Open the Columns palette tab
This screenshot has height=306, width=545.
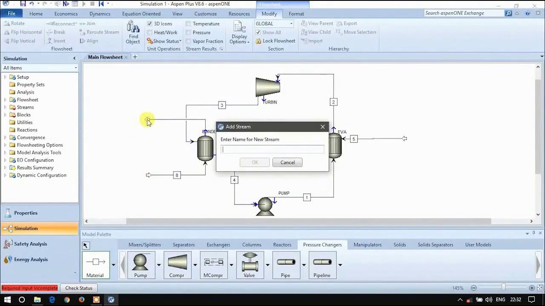pos(252,245)
